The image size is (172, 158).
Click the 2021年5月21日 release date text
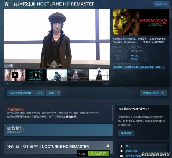[x=138, y=51]
